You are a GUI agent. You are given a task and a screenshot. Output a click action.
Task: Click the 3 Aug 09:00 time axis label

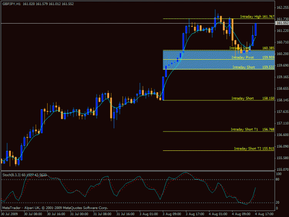tap(172, 214)
